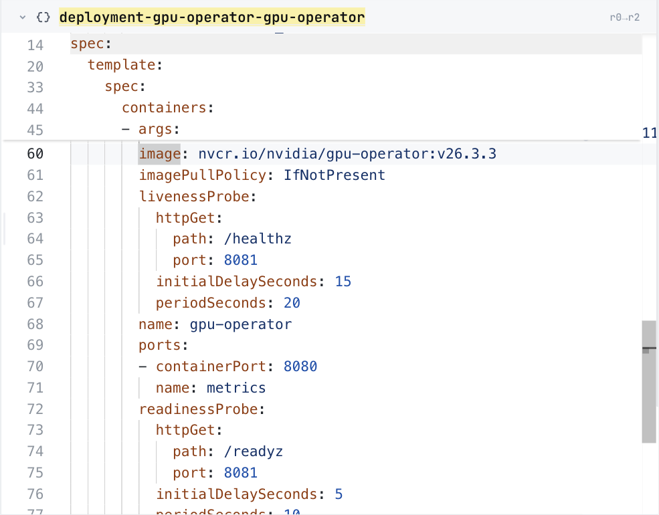Jump to sticky line 'template:' at line 20

[125, 65]
